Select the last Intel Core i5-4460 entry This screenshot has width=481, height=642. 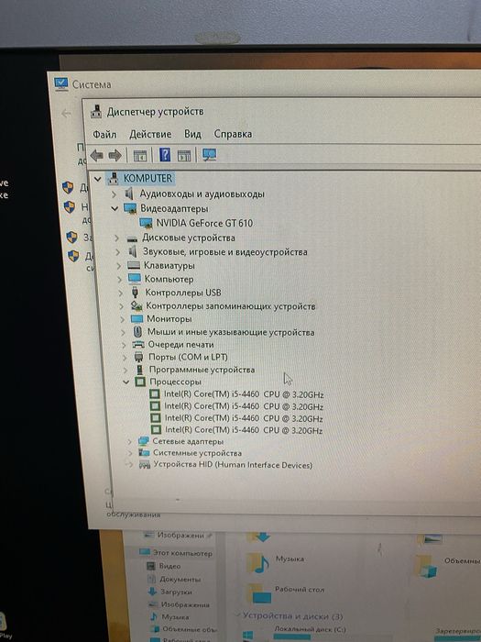coord(244,430)
